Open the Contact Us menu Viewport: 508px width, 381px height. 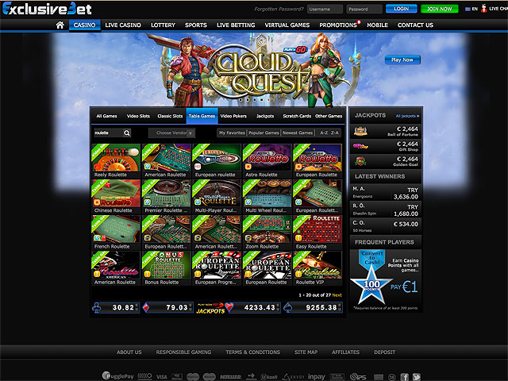click(x=415, y=25)
